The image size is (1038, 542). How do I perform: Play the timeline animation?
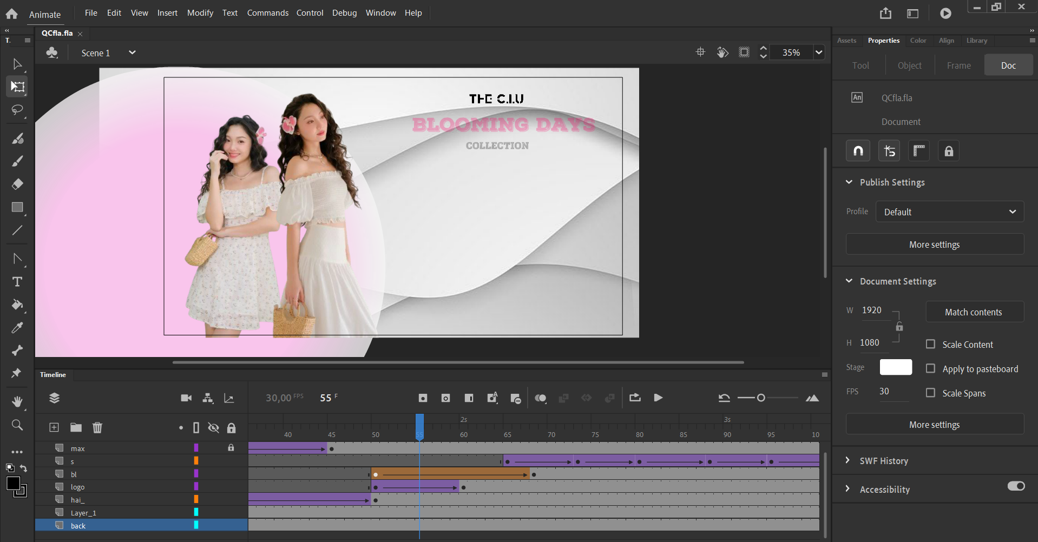click(658, 398)
